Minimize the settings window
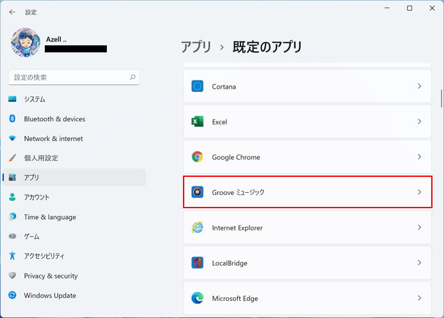Image resolution: width=444 pixels, height=318 pixels. pyautogui.click(x=387, y=8)
